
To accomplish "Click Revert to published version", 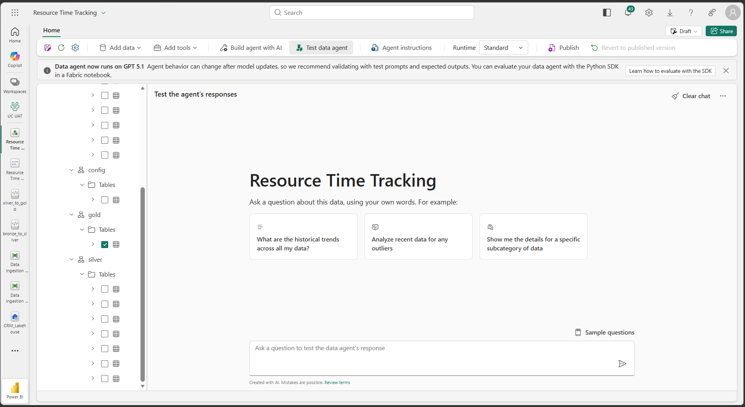I will tap(633, 48).
